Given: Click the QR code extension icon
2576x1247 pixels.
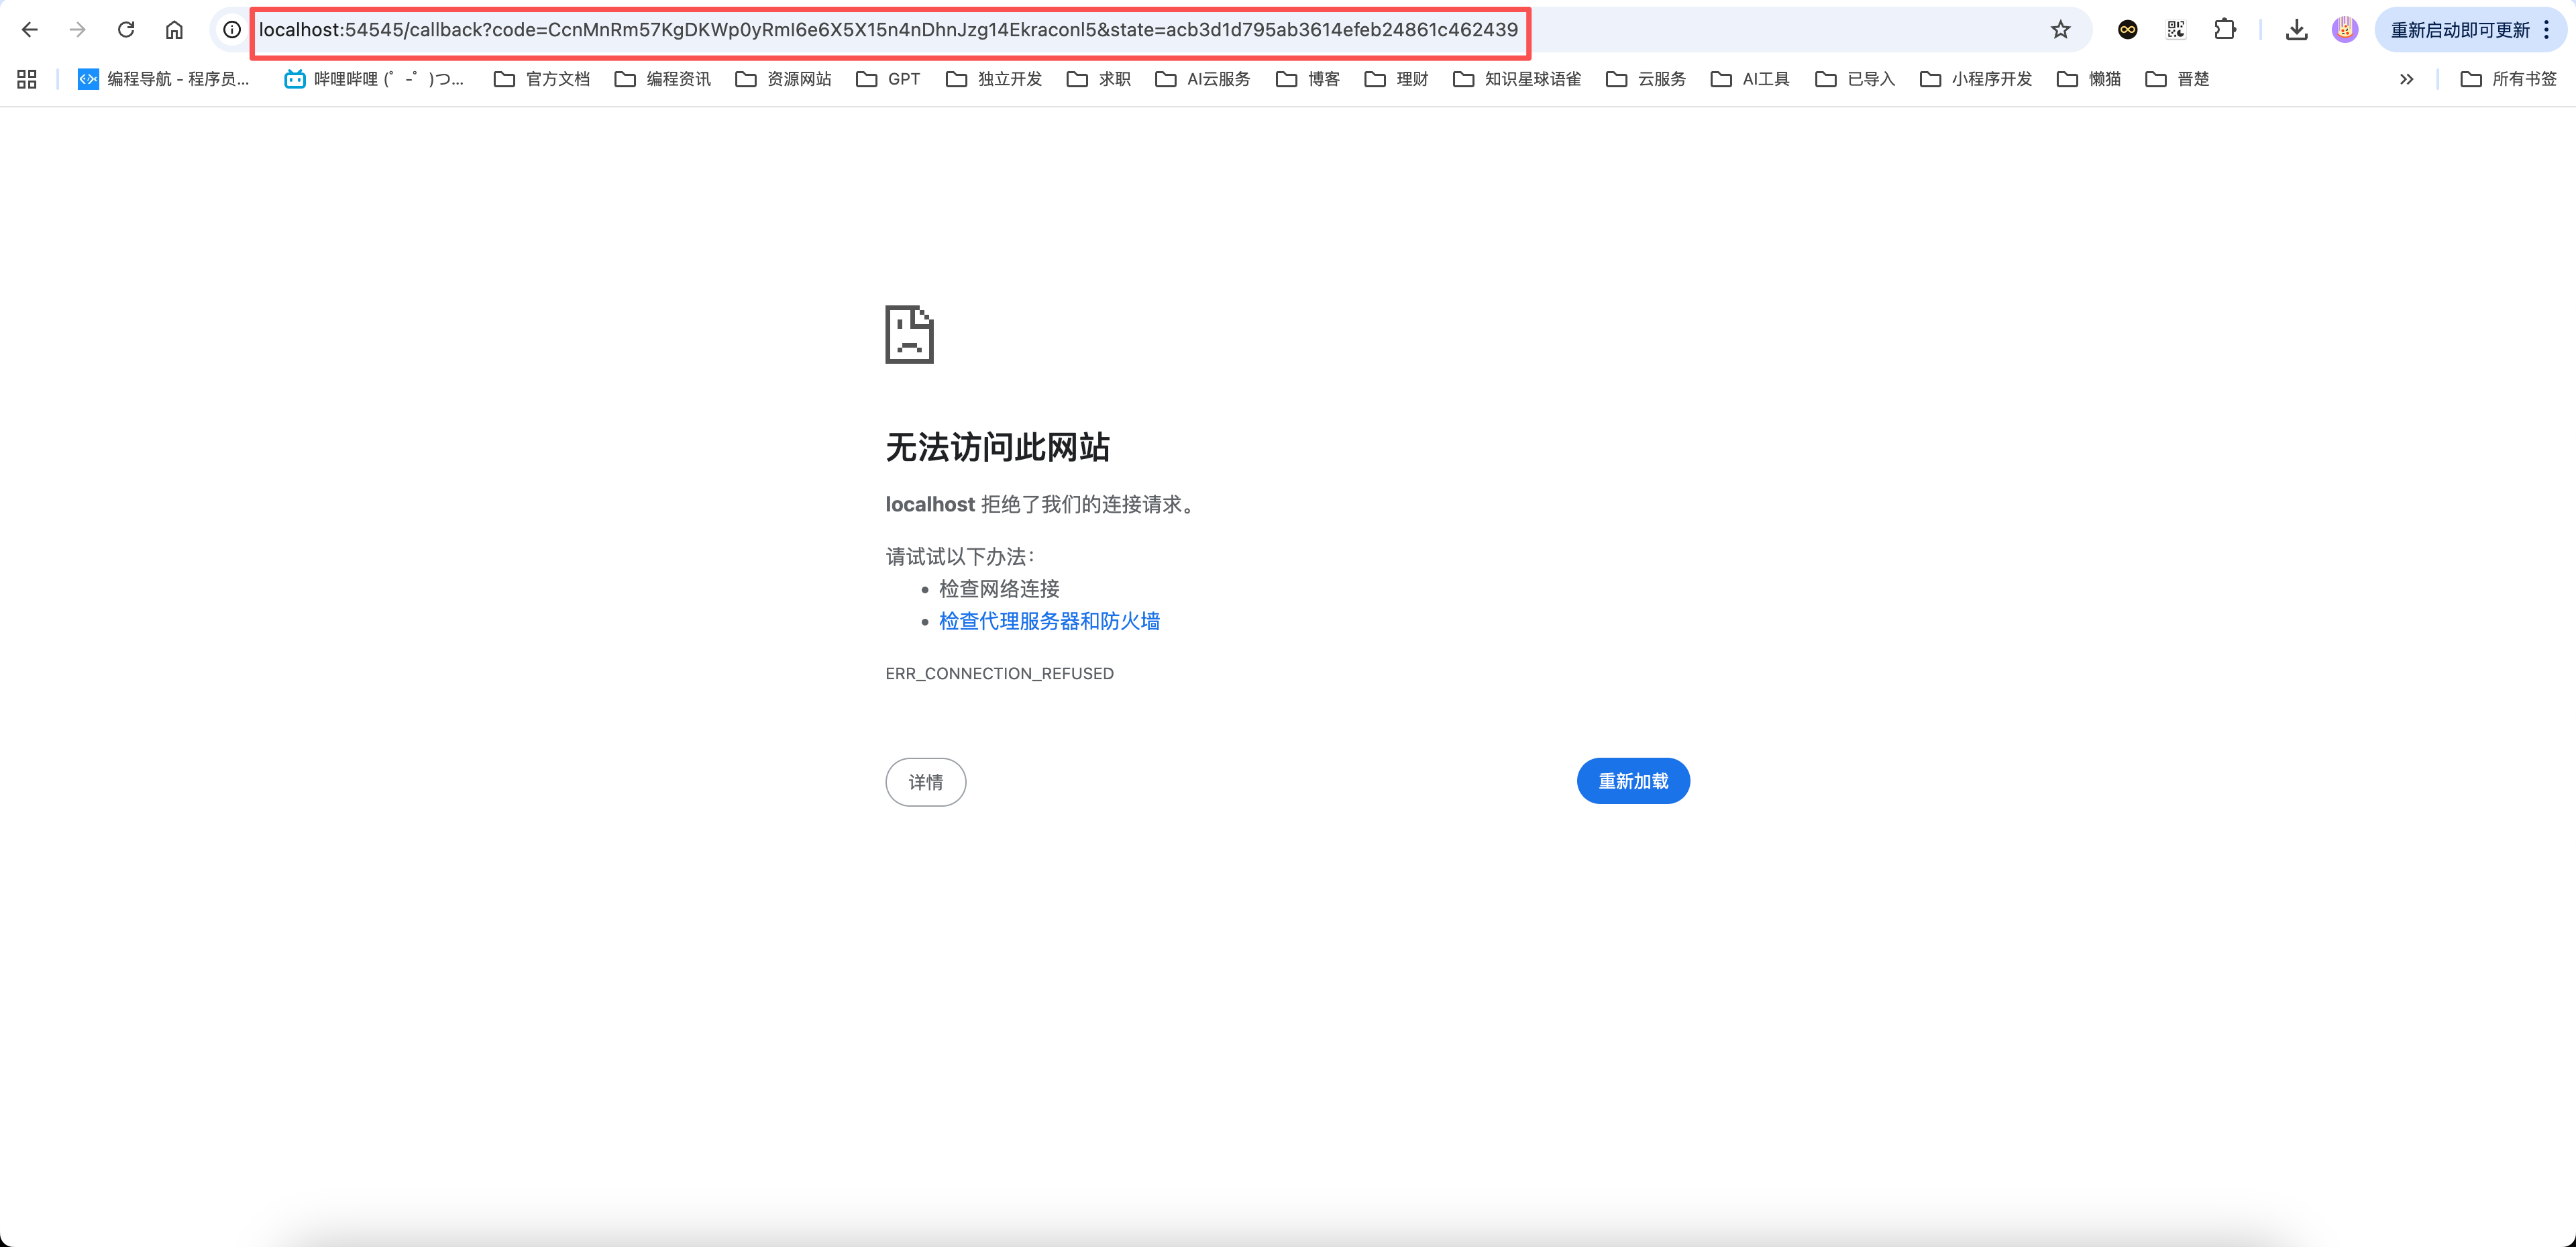Looking at the screenshot, I should pos(2176,30).
